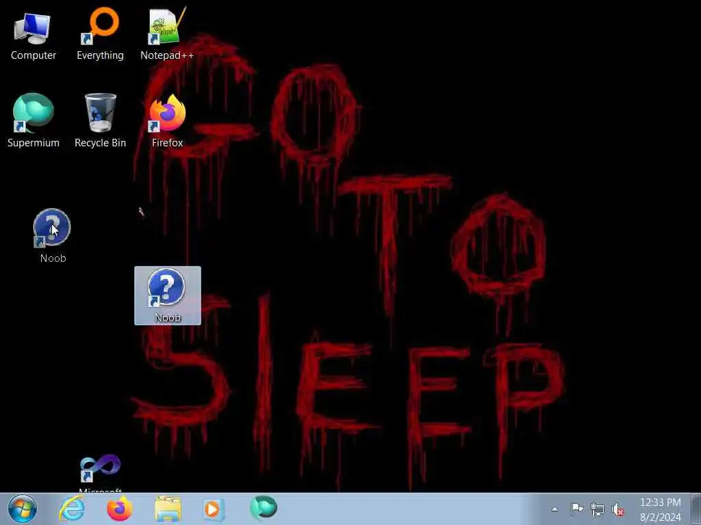Select the Supermium desktop shortcut
701x525 pixels.
(x=33, y=120)
